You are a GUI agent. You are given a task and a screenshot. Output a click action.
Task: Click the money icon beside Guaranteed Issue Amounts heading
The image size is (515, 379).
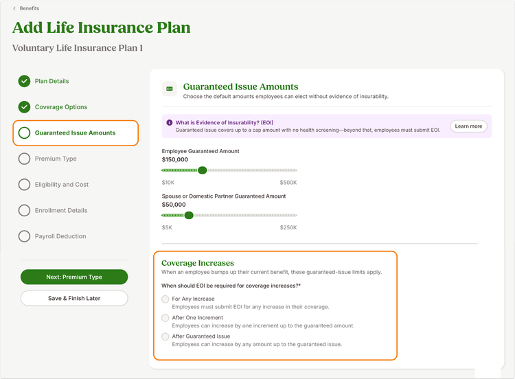coord(170,89)
